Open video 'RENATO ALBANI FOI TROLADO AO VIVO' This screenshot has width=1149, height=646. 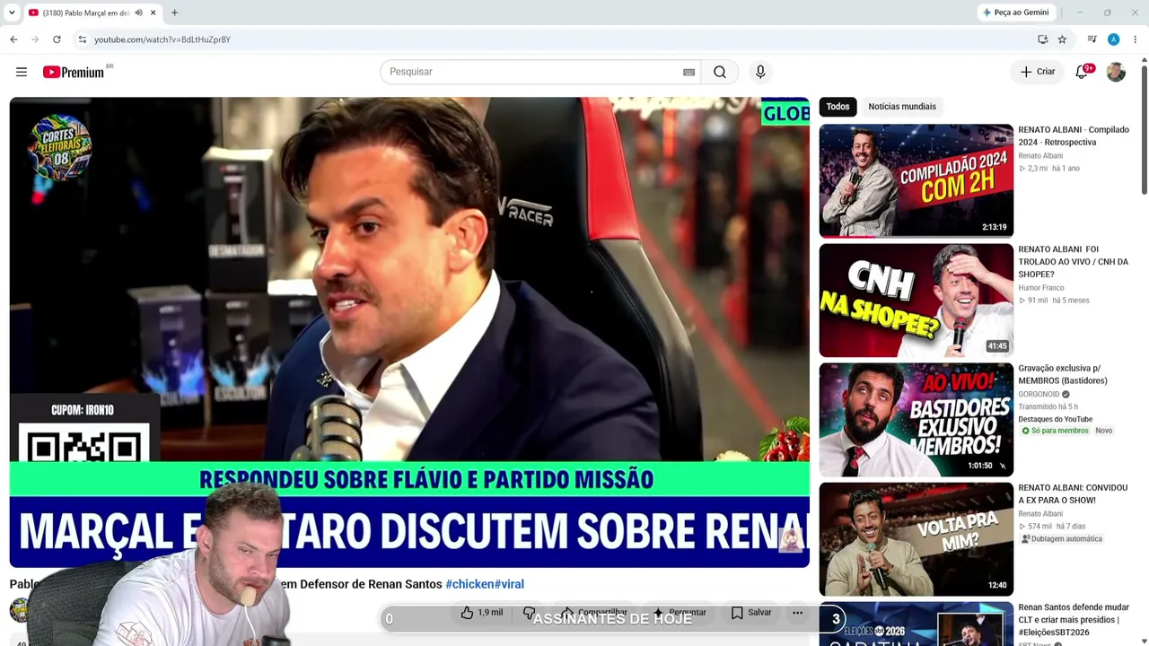pyautogui.click(x=1073, y=262)
